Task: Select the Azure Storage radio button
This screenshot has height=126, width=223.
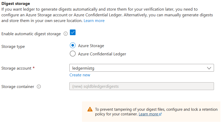Action: point(73,46)
